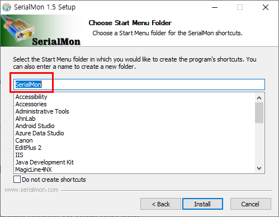
Task: Select Android Studio folder entry
Action: pos(35,126)
